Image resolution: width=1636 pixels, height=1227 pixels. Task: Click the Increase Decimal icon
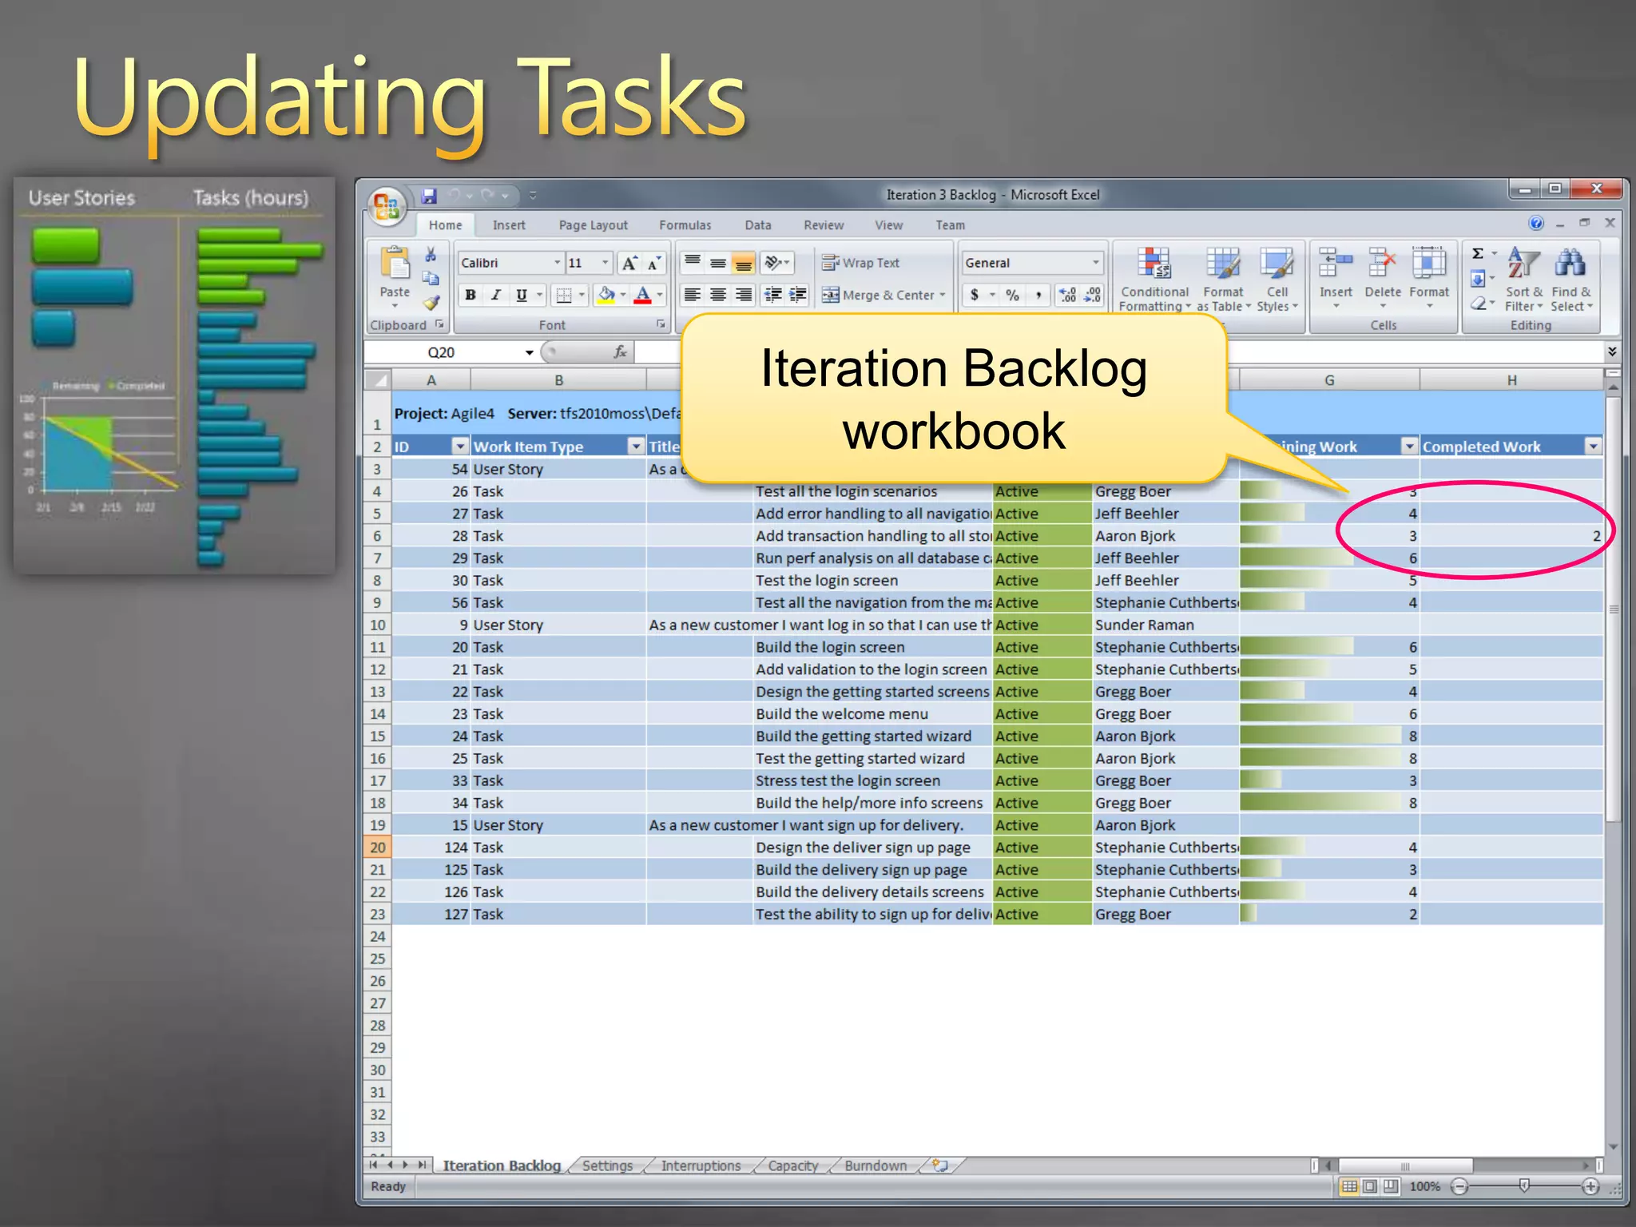point(1067,296)
